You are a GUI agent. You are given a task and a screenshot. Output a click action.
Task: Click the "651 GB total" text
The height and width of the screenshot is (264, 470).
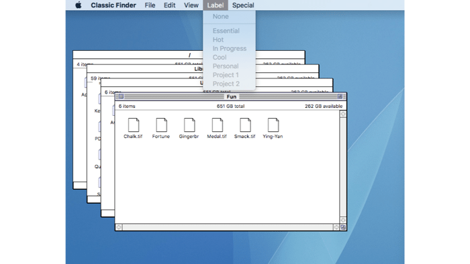[230, 106]
